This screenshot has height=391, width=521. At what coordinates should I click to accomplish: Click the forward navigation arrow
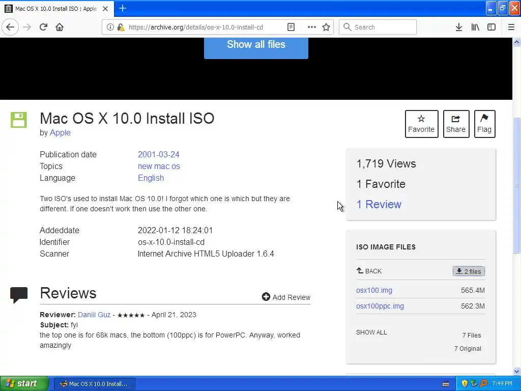coord(27,27)
